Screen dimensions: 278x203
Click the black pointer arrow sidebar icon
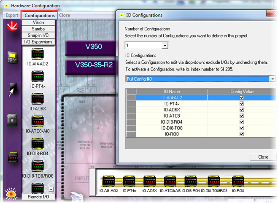tap(13, 89)
